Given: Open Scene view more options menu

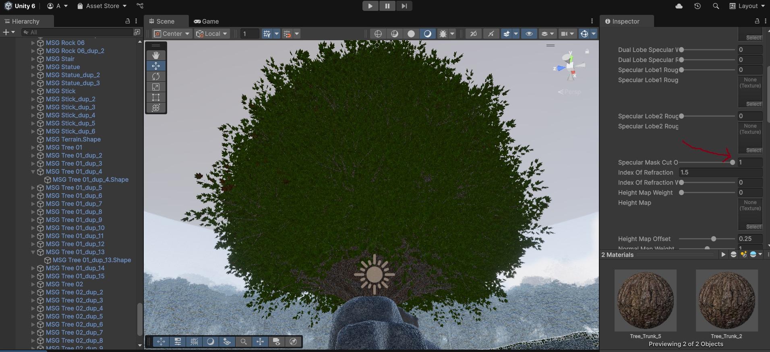Looking at the screenshot, I should [592, 21].
